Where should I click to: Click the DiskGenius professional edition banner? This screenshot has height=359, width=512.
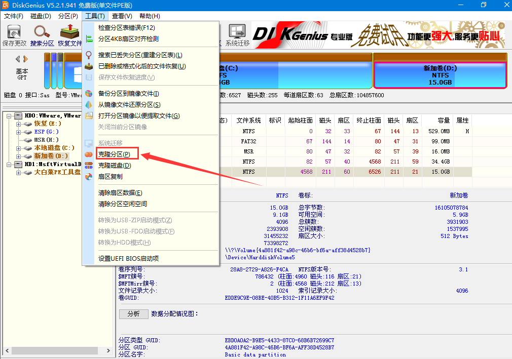[379, 35]
